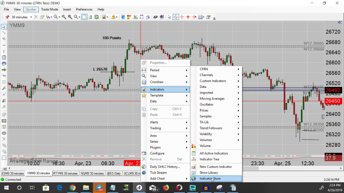This screenshot has height=193, width=344.
Task: Click the zoom out red magnifier icon
Action: tap(70, 17)
